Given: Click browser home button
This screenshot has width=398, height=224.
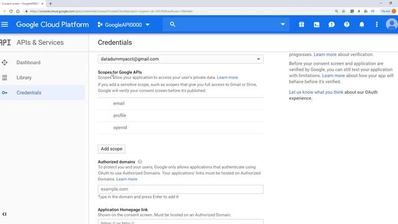Looking at the screenshot, I should pyautogui.click(x=18, y=11).
